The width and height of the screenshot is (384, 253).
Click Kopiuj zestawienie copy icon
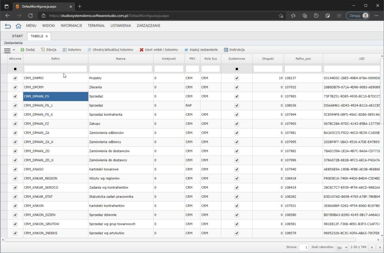pos(187,50)
